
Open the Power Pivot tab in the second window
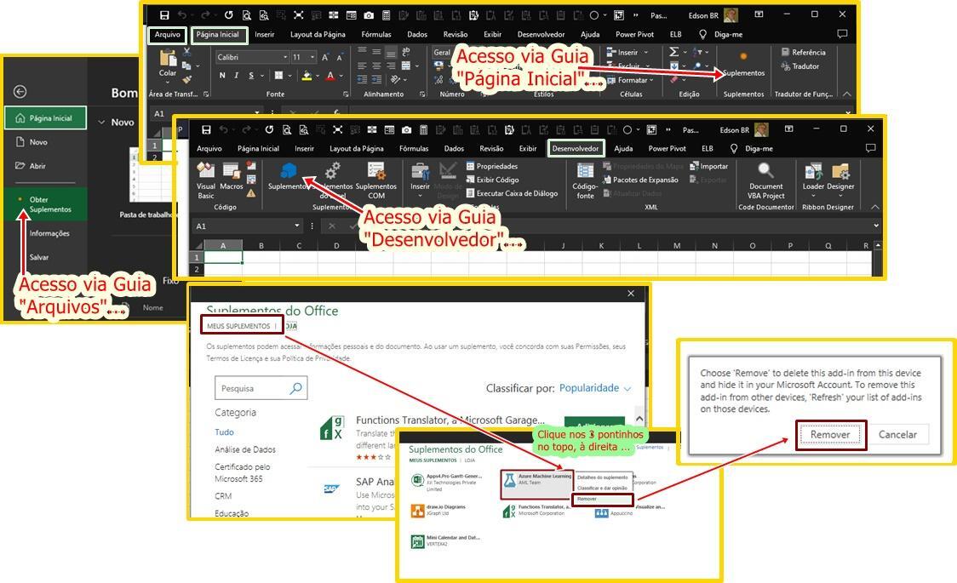pyautogui.click(x=668, y=149)
